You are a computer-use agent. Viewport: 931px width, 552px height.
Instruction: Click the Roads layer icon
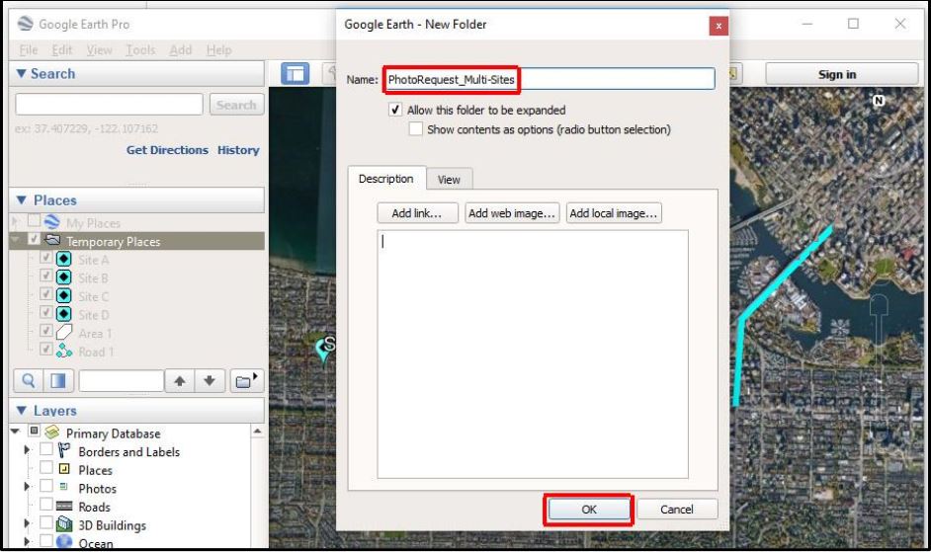[63, 507]
